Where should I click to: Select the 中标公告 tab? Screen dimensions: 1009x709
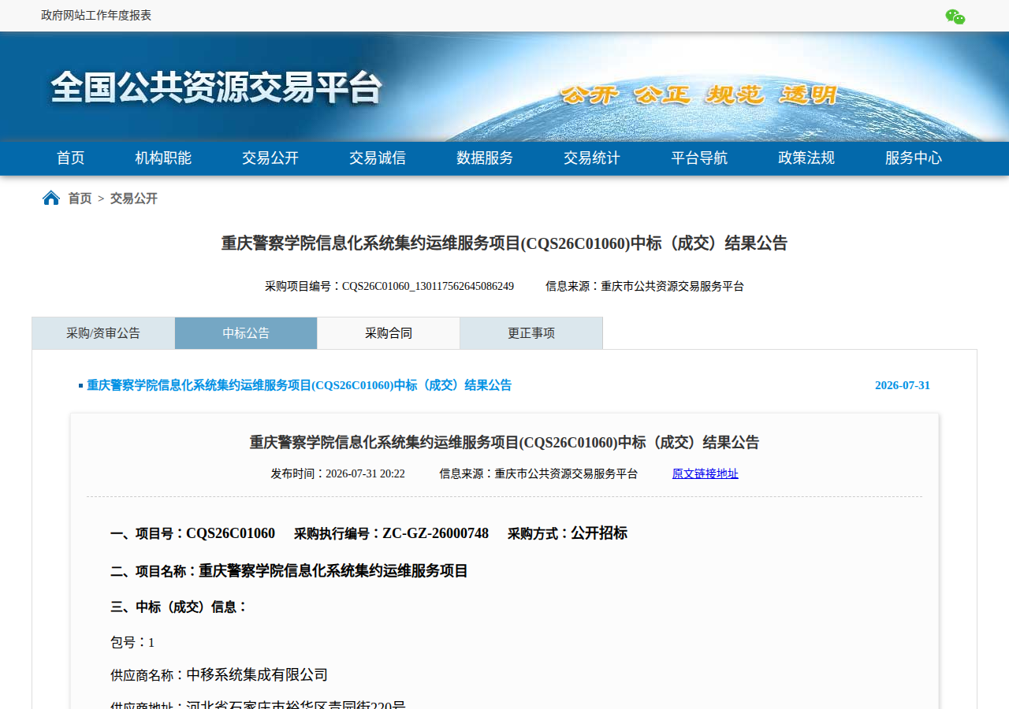tap(246, 333)
